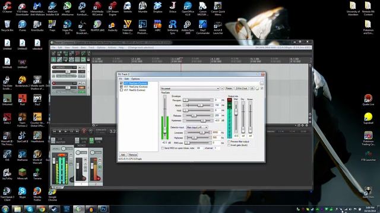Open Audacity from the desktop
This screenshot has width=380, height=213.
[112, 27]
